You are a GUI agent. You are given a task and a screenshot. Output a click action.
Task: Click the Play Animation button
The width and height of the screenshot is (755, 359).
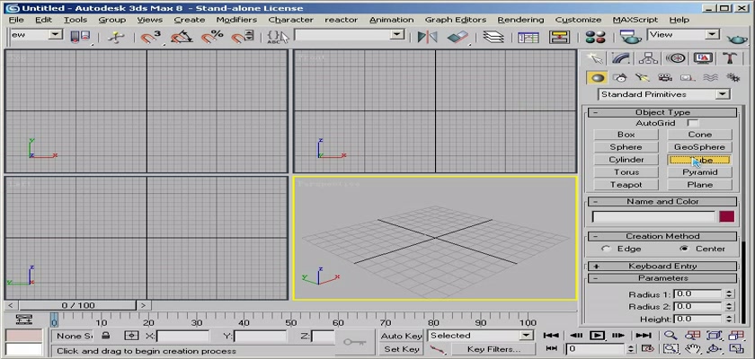(x=597, y=335)
